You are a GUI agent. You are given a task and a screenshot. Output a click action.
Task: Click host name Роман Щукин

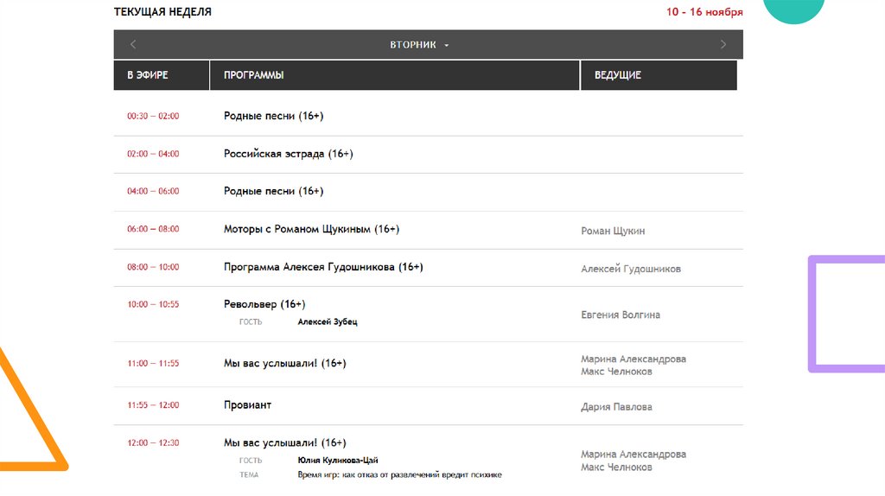pos(613,231)
